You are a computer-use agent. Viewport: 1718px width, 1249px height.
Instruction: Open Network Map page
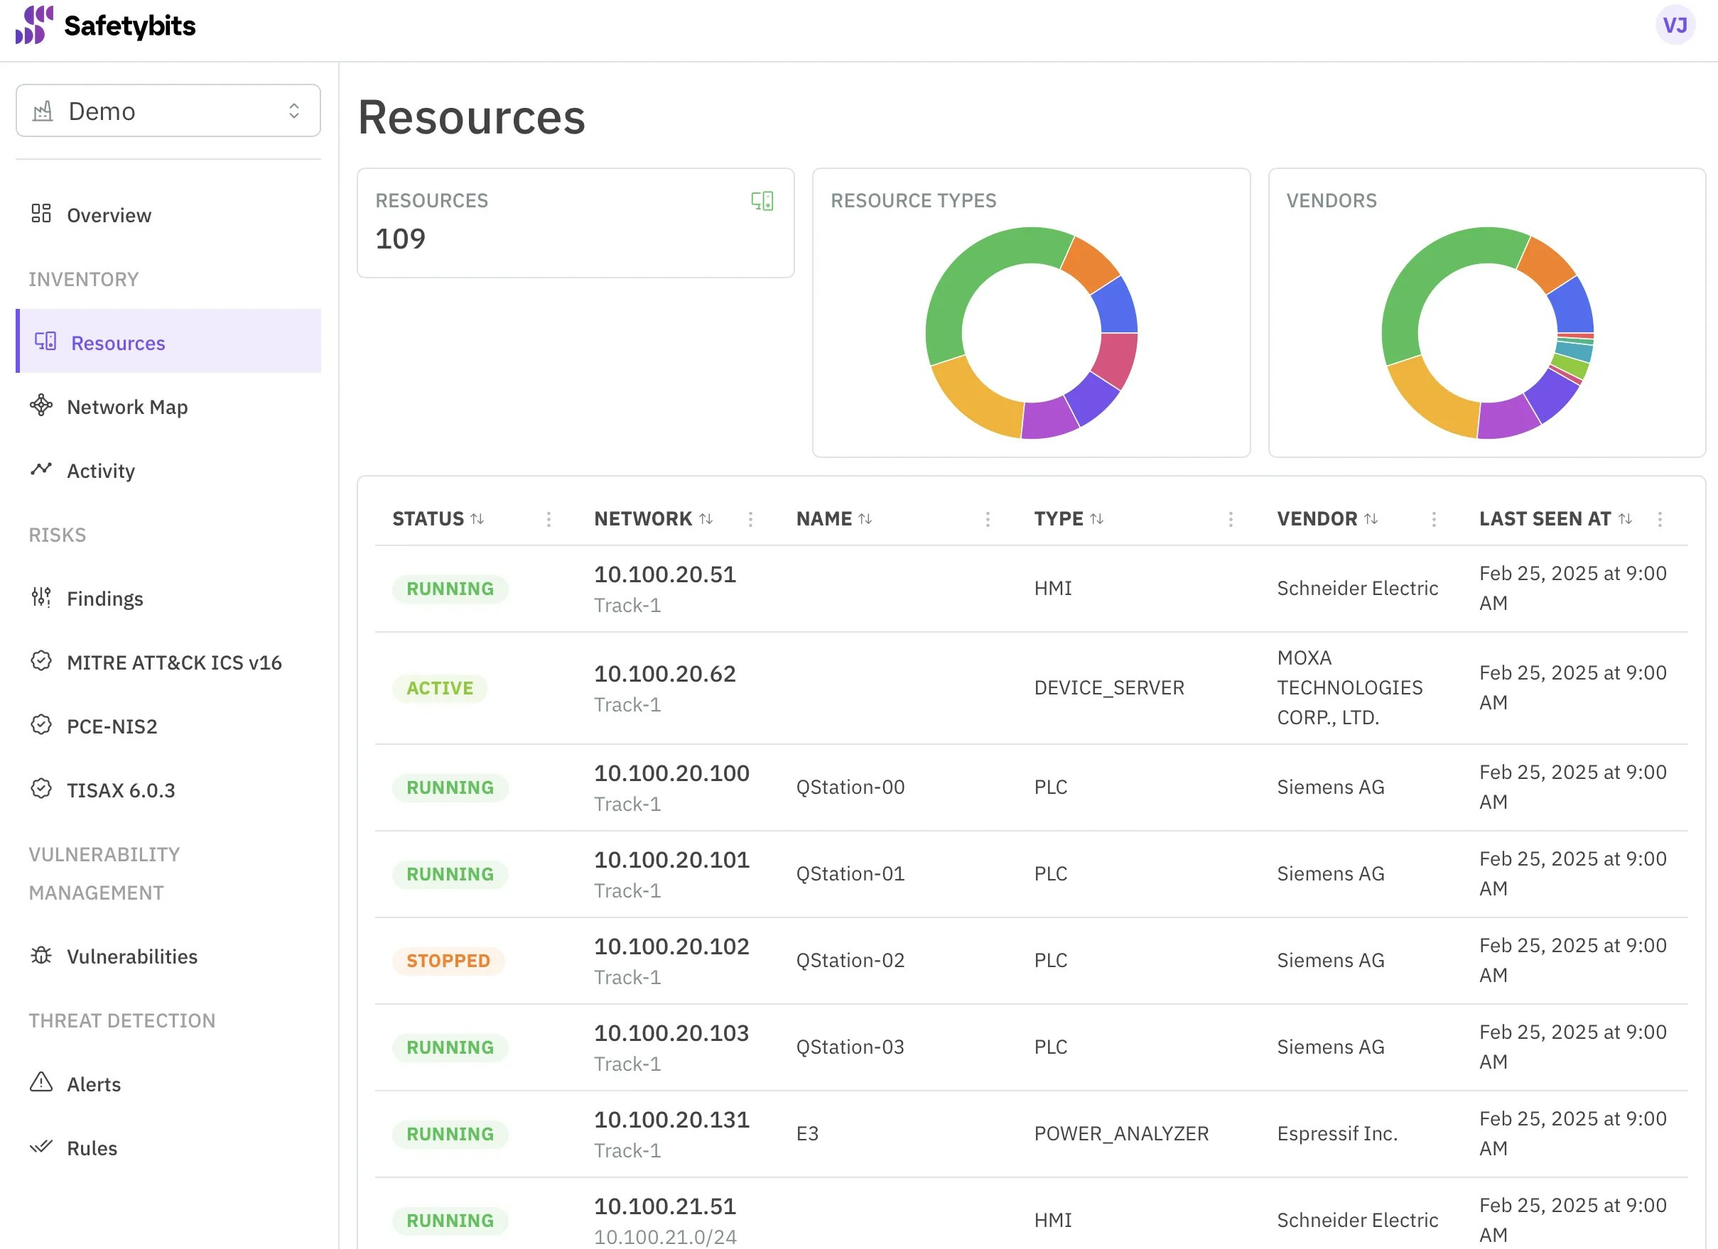[168, 406]
